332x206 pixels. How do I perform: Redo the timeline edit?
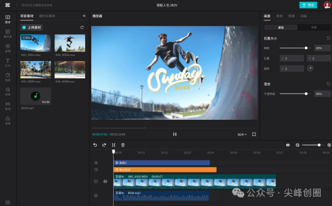click(x=104, y=145)
